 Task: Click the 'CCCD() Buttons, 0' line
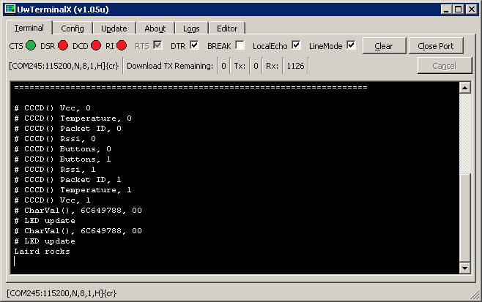[x=63, y=149]
